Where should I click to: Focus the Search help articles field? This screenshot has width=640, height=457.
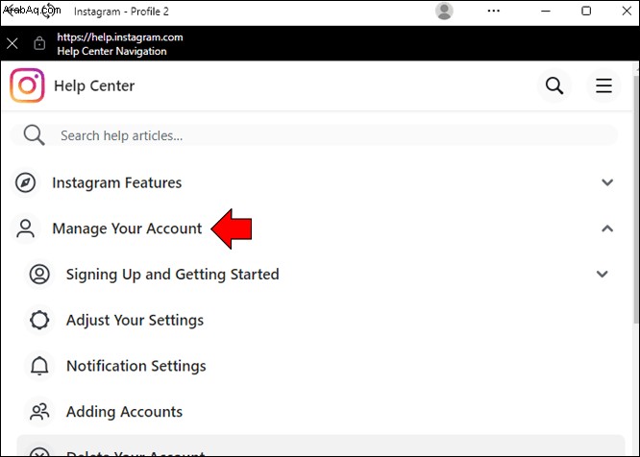click(x=313, y=135)
